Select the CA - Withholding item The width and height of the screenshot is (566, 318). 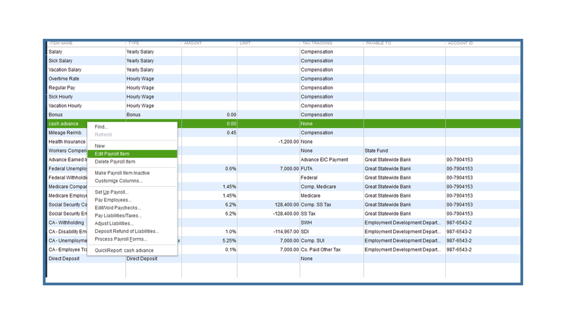pyautogui.click(x=66, y=223)
